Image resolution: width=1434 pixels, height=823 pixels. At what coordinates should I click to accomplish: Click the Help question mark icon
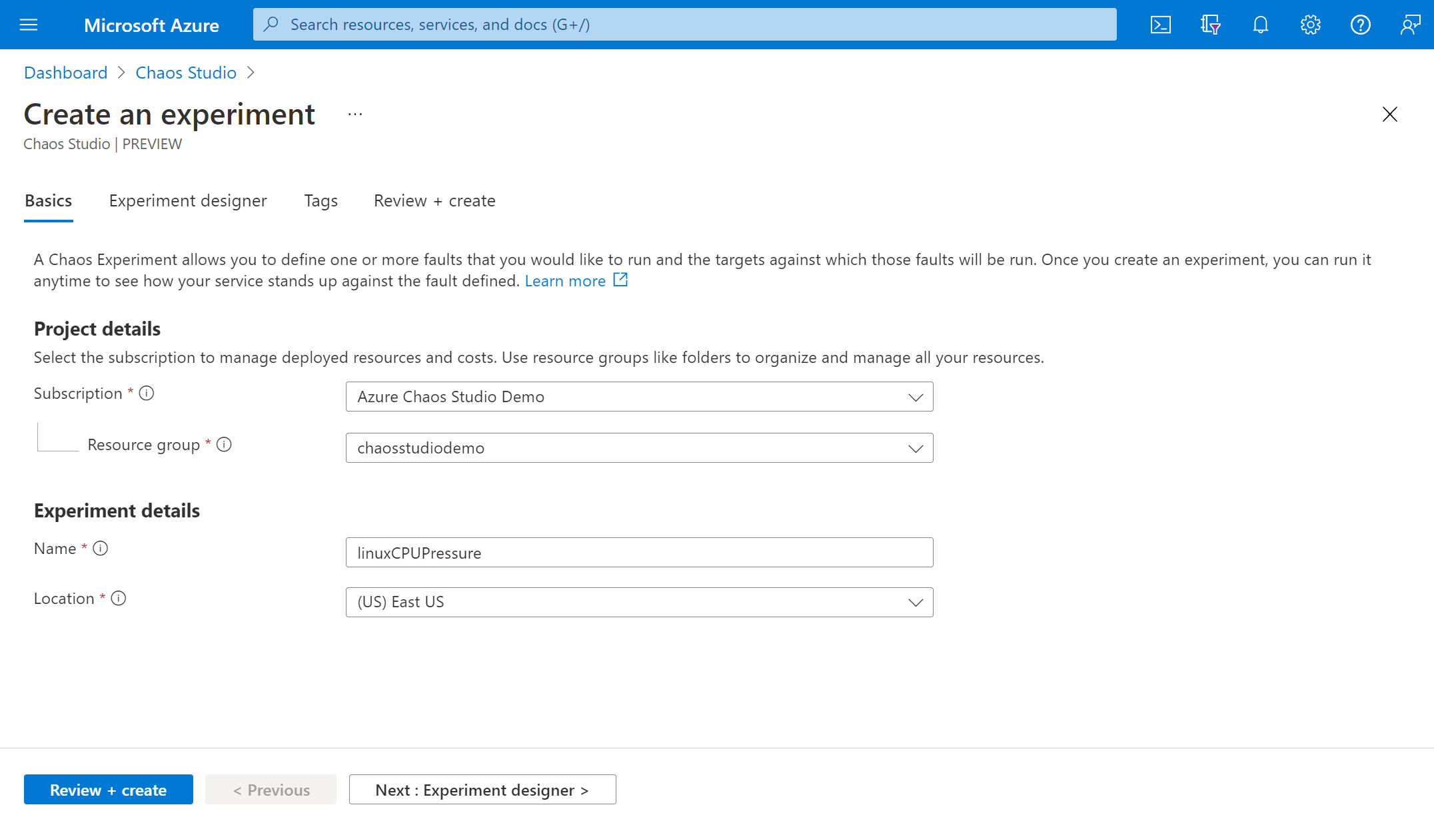tap(1360, 23)
